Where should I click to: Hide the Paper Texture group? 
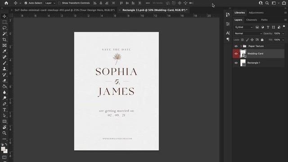(x=236, y=46)
